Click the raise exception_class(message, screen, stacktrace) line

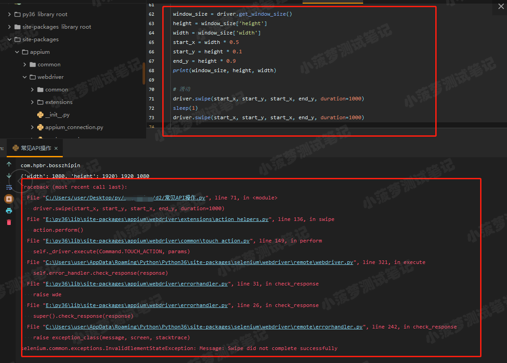pyautogui.click(x=112, y=337)
